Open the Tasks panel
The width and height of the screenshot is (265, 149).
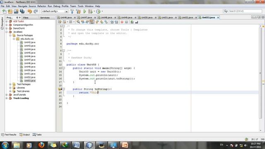[x=37, y=135]
